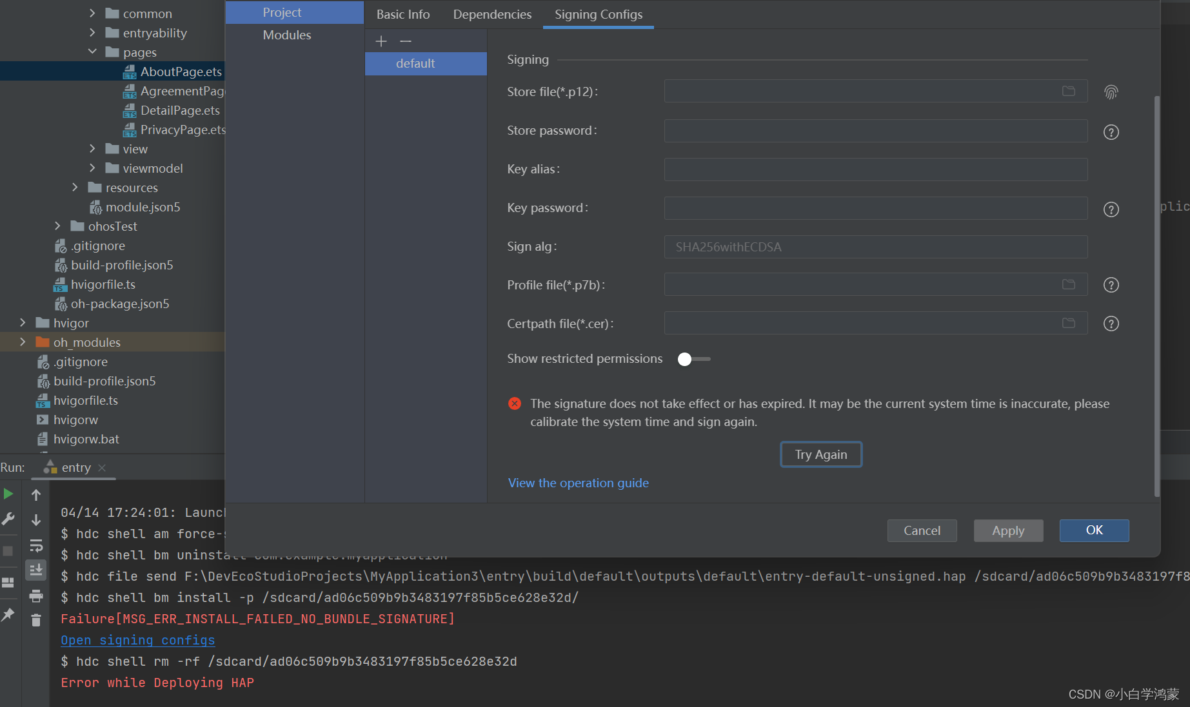Click the dialog vertical scrollbar
Viewport: 1190px width, 707px height.
point(1156,296)
